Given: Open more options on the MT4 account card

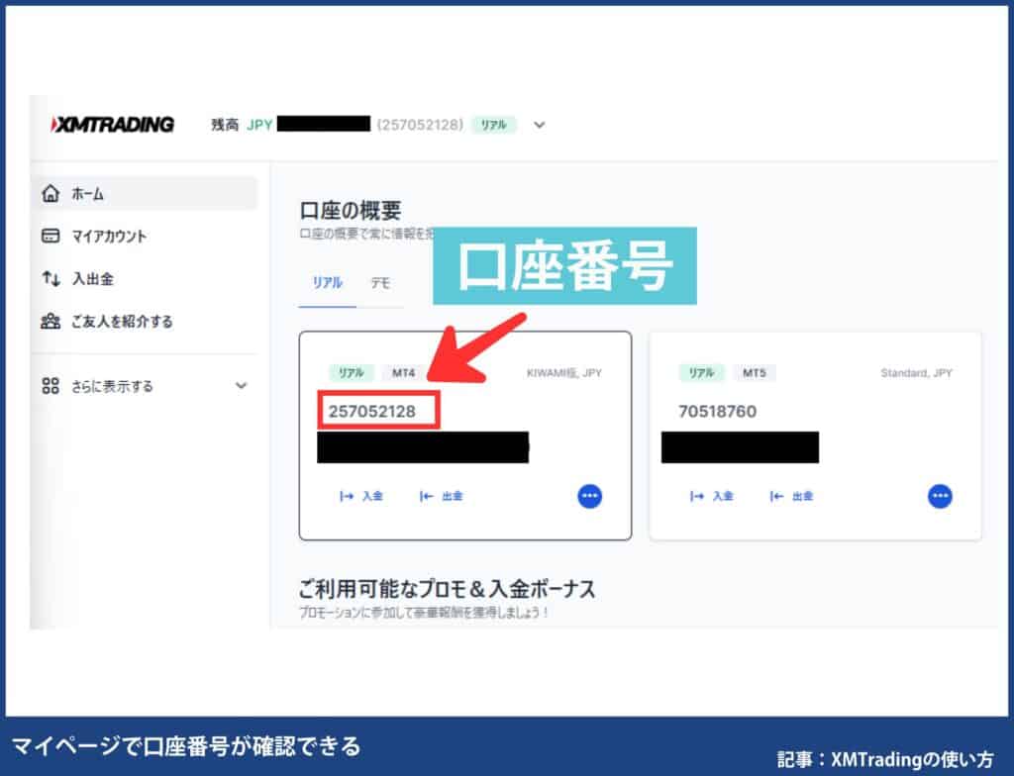Looking at the screenshot, I should 589,496.
